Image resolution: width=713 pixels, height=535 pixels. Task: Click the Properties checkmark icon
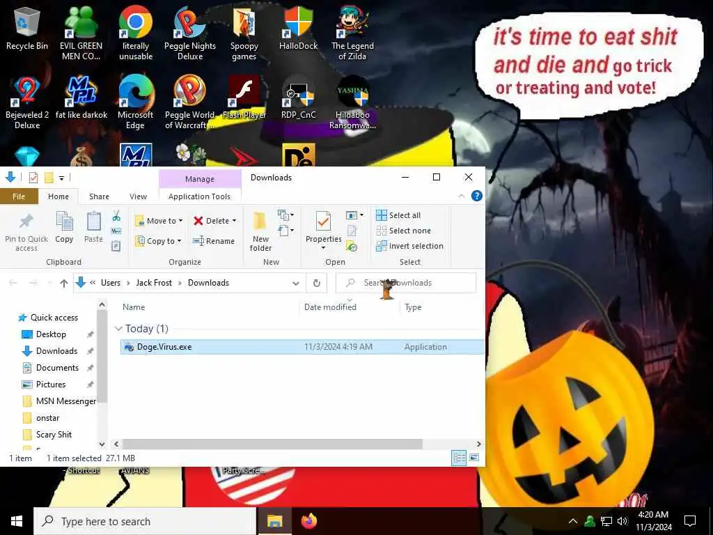point(323,222)
